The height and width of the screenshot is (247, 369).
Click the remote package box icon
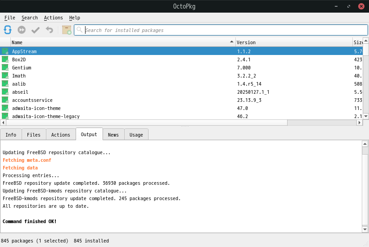[67, 30]
